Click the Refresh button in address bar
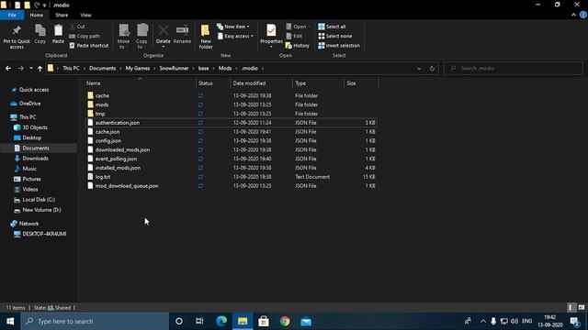 coord(432,69)
